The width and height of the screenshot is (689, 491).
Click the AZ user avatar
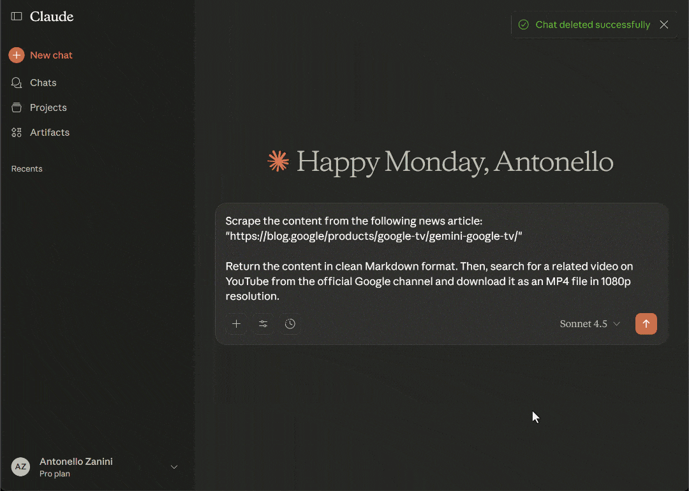[20, 467]
